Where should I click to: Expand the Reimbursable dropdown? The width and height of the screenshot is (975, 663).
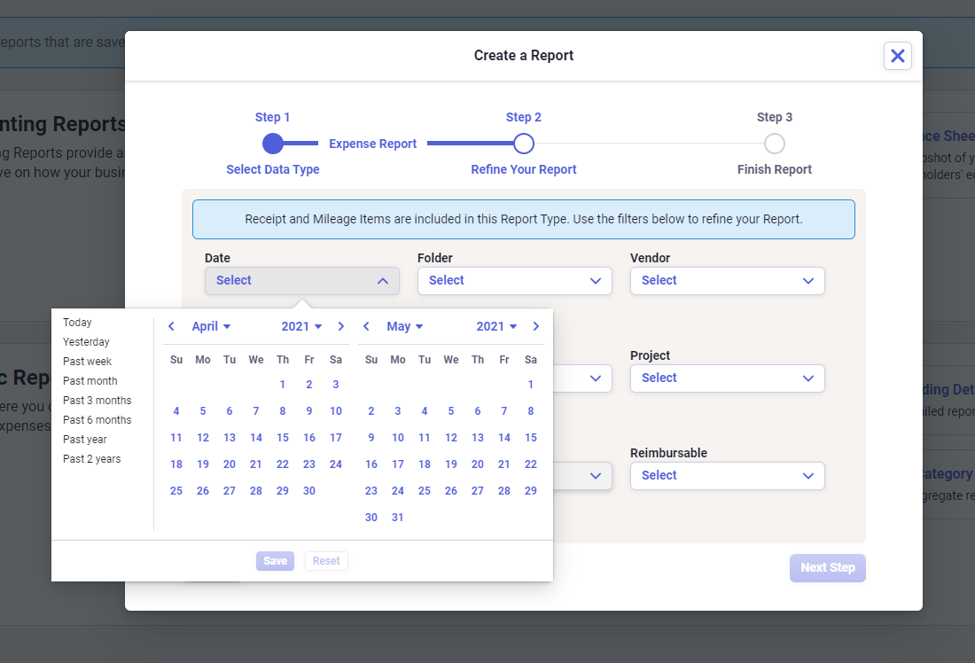click(727, 475)
